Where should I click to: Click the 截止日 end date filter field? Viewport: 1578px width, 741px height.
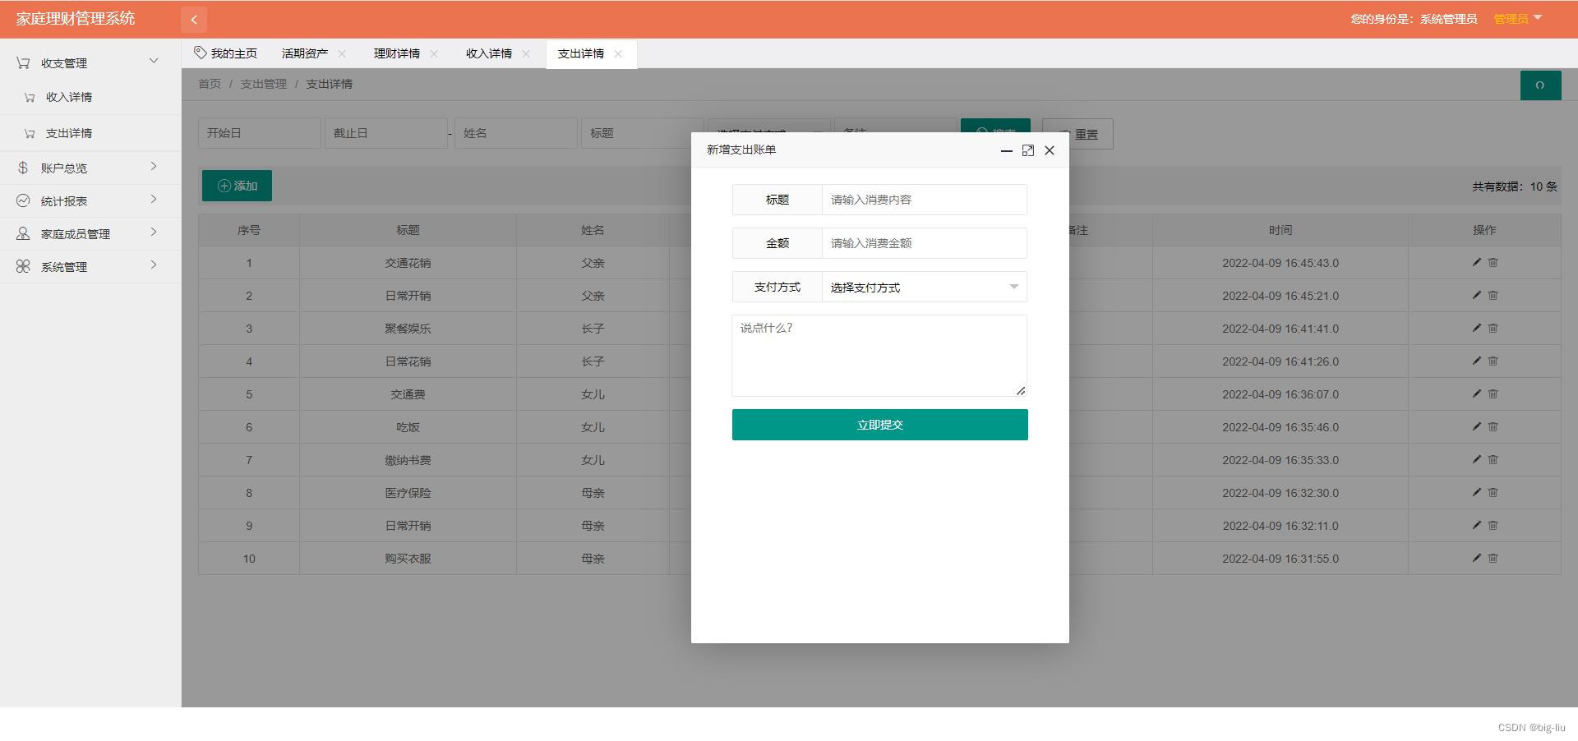pyautogui.click(x=386, y=133)
